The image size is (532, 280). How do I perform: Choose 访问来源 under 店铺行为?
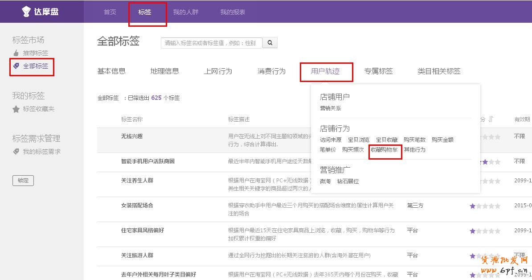tap(331, 140)
